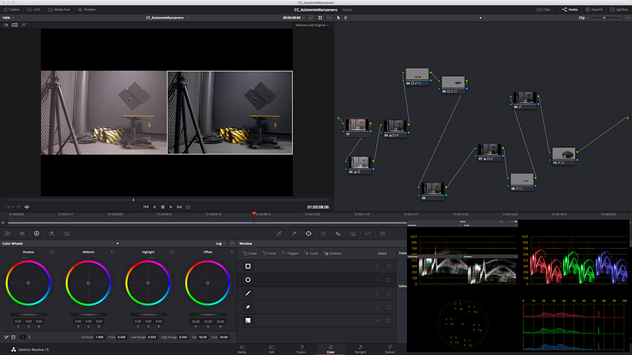Screen dimensions: 632x355
Task: Switch to the Edit page tab
Action: (x=271, y=350)
